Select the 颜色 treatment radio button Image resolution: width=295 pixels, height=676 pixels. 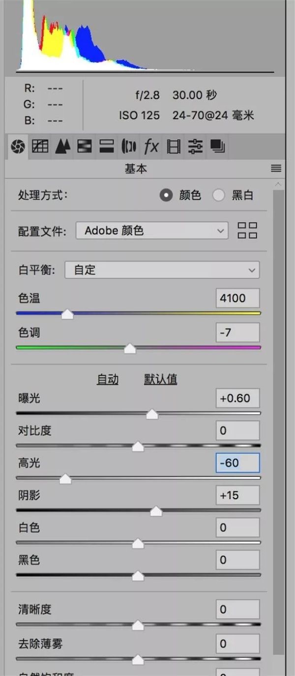point(166,196)
